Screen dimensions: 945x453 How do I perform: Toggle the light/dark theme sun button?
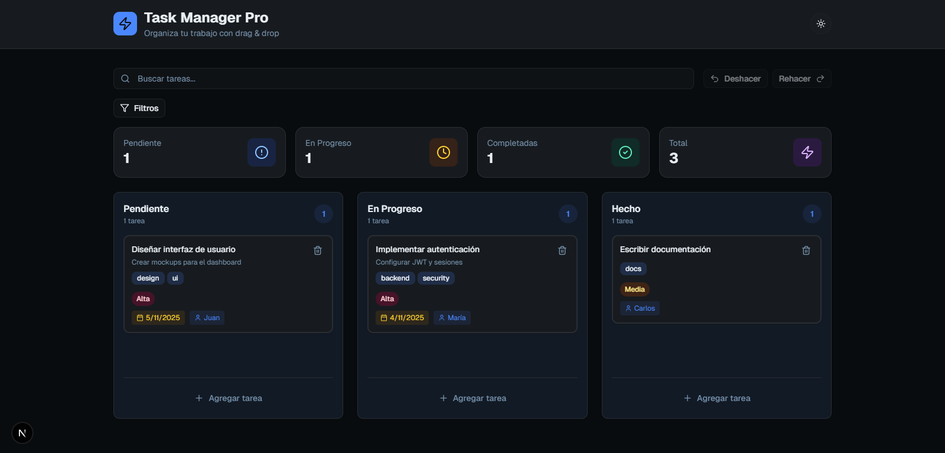coord(821,24)
